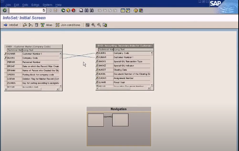Click the Alias button
239x151 pixels.
pyautogui.click(x=47, y=25)
